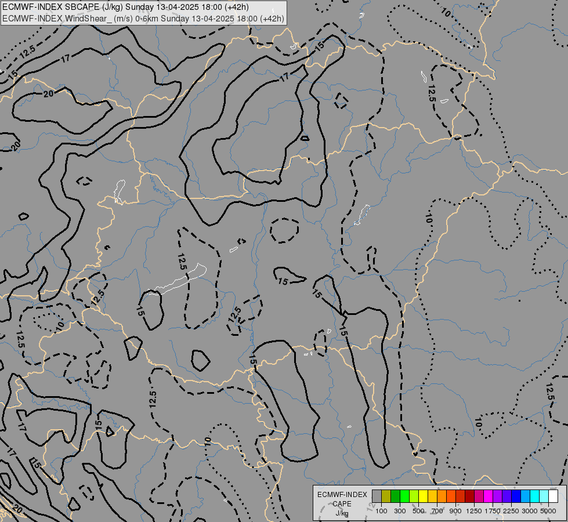Click the bright cyan legend swatch

(x=534, y=496)
